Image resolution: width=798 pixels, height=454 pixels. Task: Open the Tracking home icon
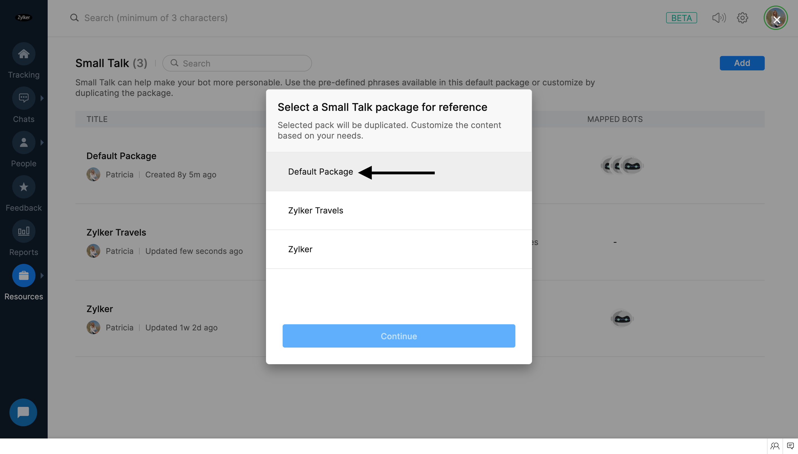point(24,54)
